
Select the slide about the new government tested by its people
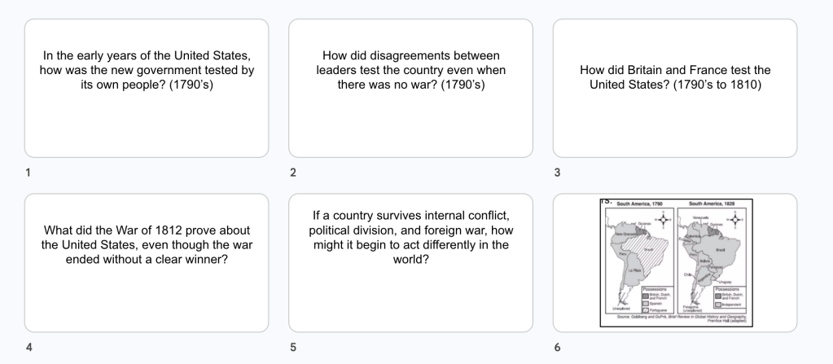(x=147, y=88)
